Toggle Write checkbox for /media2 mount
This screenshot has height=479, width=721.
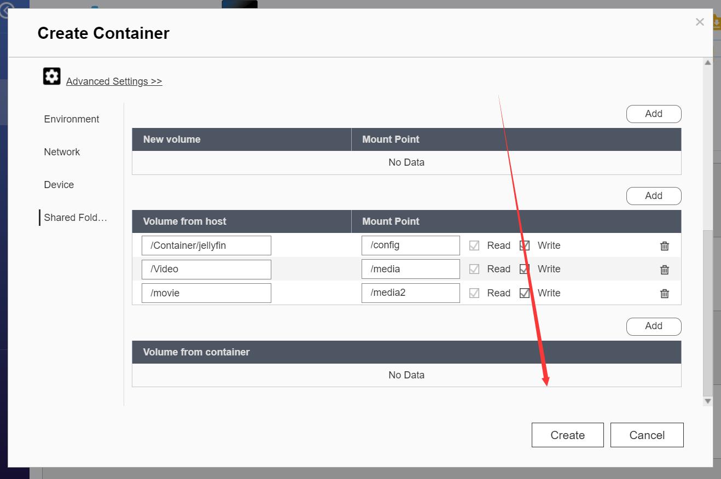pos(525,293)
